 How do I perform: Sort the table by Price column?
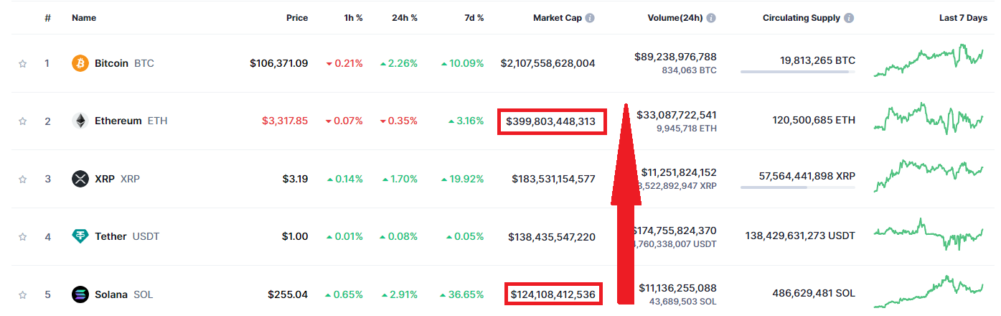[x=296, y=18]
